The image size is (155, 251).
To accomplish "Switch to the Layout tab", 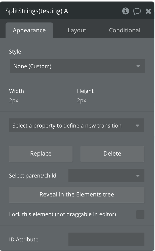I will click(x=77, y=30).
